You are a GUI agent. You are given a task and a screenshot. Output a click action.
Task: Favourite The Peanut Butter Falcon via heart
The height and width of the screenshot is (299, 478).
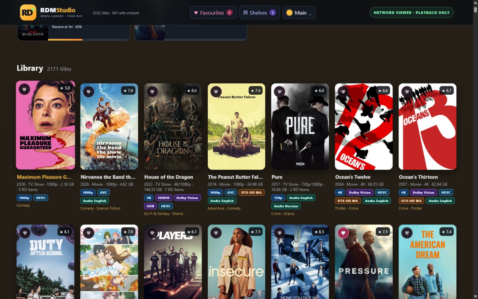point(216,92)
